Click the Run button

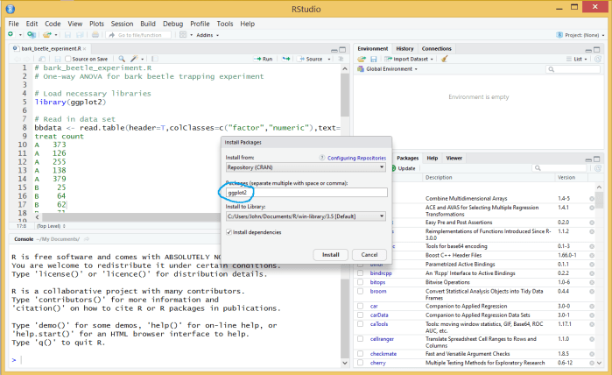[x=264, y=59]
